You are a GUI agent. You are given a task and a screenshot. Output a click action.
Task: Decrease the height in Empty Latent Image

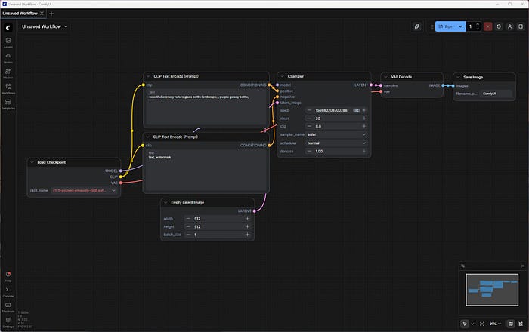188,226
